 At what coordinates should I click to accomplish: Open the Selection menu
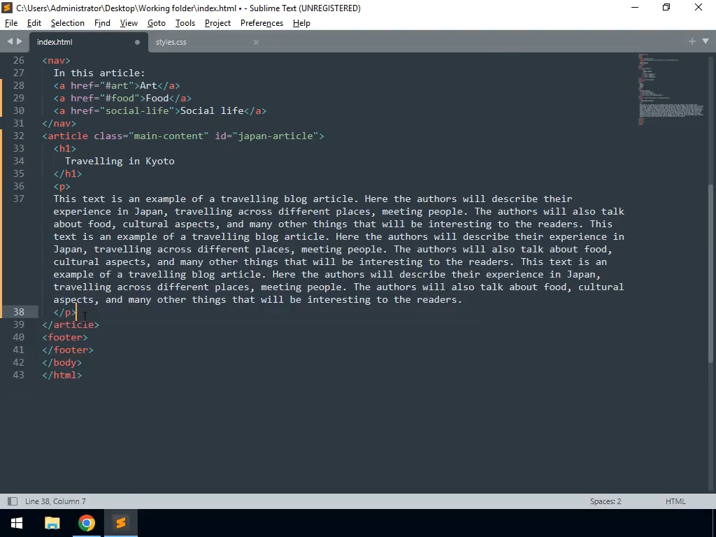click(x=68, y=23)
